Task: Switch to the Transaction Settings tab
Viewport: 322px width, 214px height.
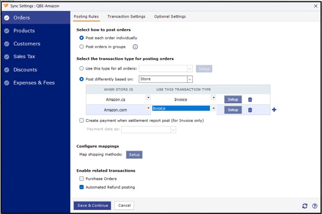Action: [x=126, y=17]
